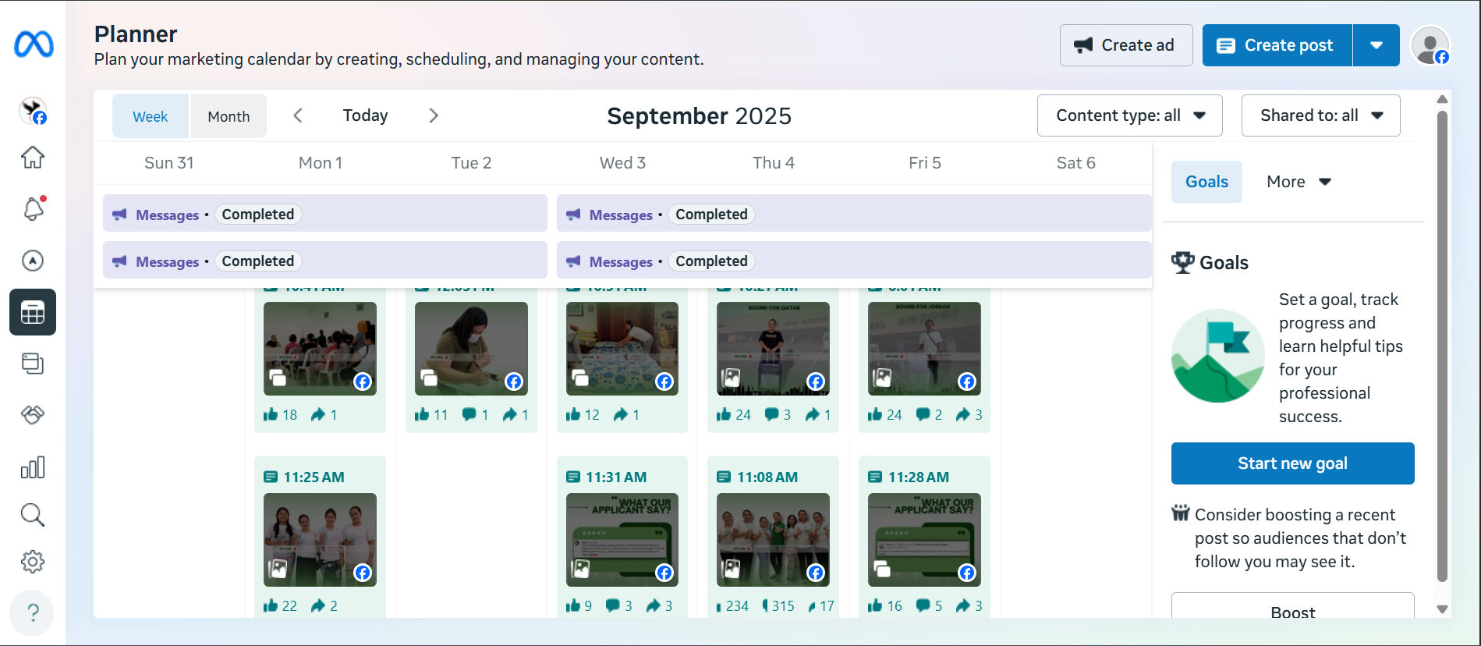Image resolution: width=1481 pixels, height=646 pixels.
Task: Open the Shared to filter dropdown
Action: tap(1320, 115)
